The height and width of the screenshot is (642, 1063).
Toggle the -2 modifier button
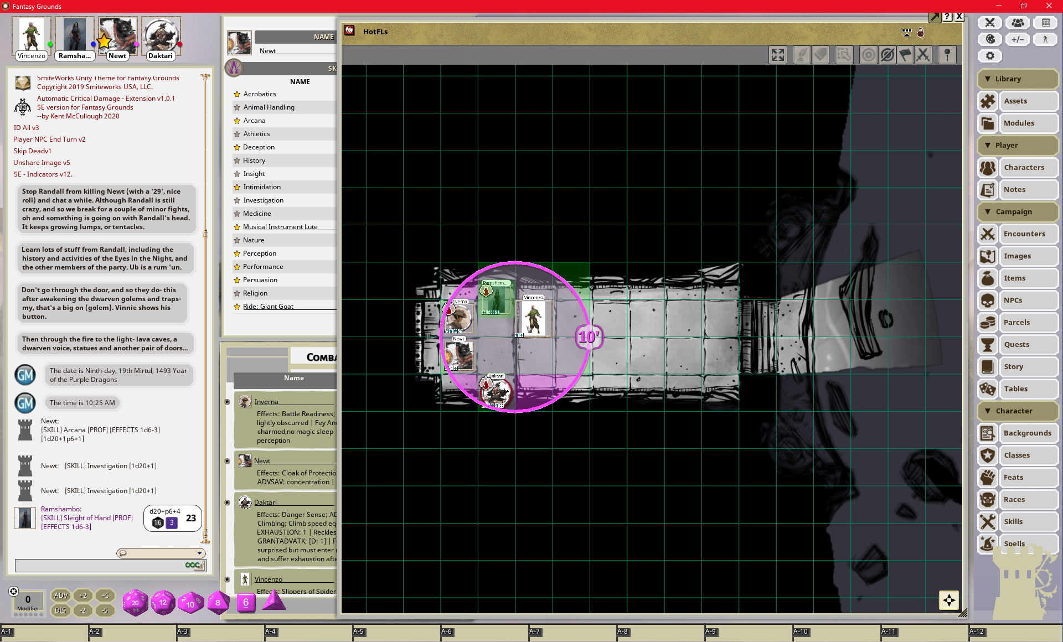tap(83, 610)
